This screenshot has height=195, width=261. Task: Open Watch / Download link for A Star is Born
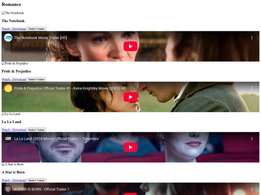(14, 180)
